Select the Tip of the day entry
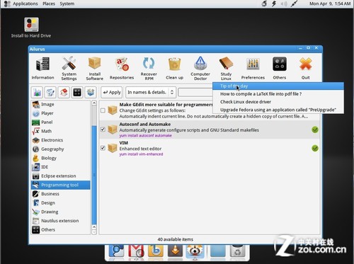 [278, 86]
